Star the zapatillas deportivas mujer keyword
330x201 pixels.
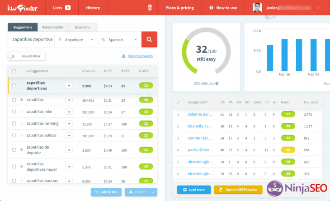(x=21, y=167)
